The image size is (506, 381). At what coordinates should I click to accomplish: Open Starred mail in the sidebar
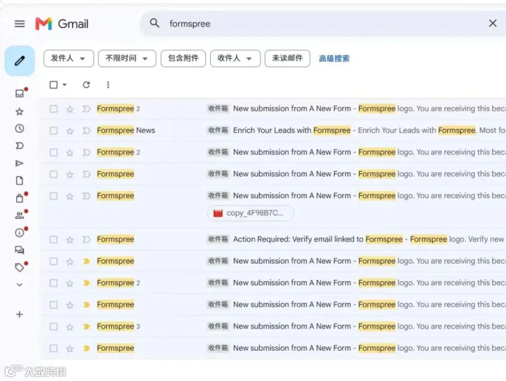(x=20, y=112)
